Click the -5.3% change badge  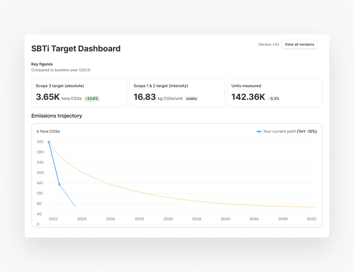pyautogui.click(x=274, y=98)
